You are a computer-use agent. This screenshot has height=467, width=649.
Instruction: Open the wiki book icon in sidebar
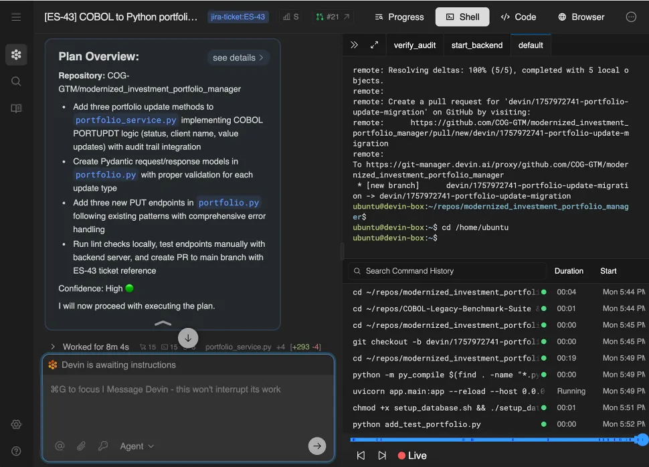click(x=16, y=108)
